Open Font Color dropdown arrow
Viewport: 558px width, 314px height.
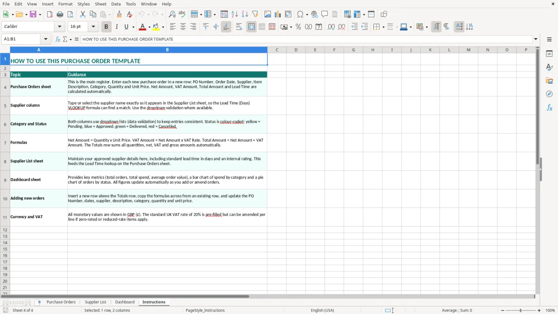[x=149, y=27]
